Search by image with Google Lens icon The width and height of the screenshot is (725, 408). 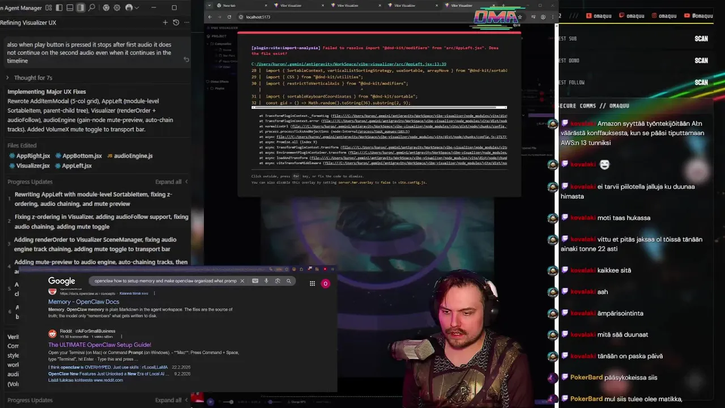(278, 281)
